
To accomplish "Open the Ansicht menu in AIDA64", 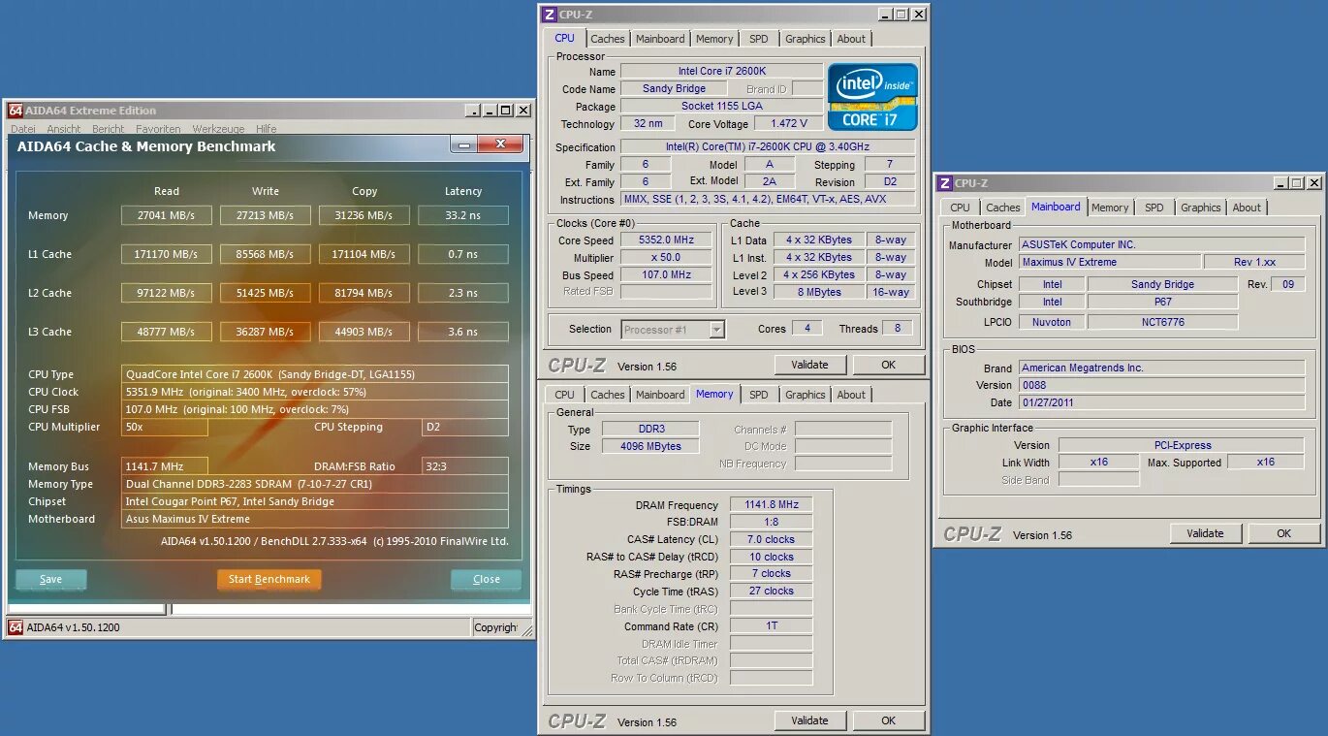I will coord(64,129).
